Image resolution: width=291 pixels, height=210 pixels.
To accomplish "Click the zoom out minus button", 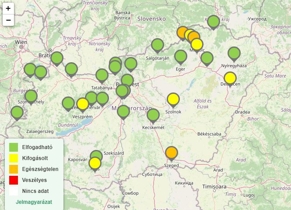I will coord(8,20).
